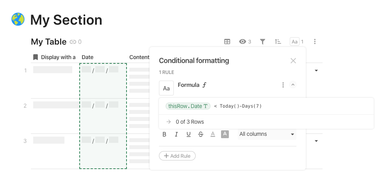Open the table's more options menu
This screenshot has height=191, width=387.
(315, 41)
